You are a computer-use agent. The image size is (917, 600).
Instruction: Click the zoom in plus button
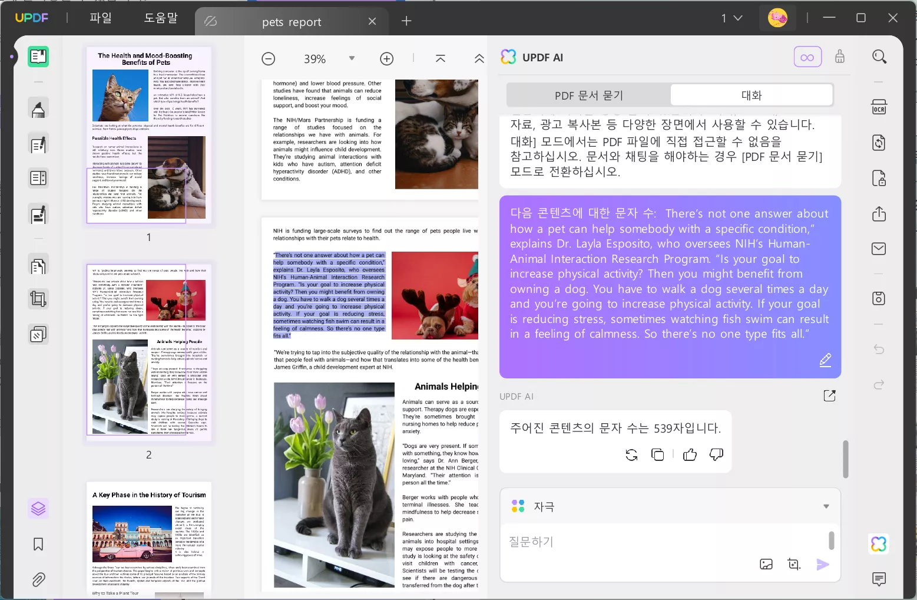(387, 59)
